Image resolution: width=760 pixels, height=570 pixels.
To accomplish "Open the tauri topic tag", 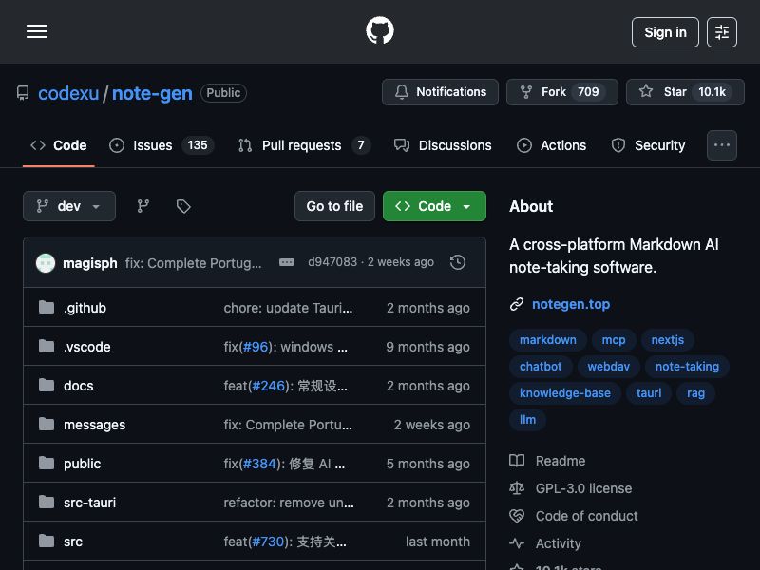I will (648, 393).
